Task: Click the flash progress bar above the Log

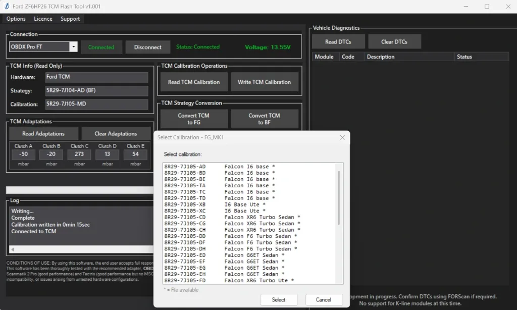Action: (x=79, y=190)
